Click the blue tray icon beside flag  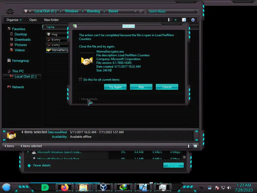pyautogui.click(x=210, y=187)
